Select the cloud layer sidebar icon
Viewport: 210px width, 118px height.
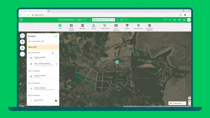pos(22,54)
